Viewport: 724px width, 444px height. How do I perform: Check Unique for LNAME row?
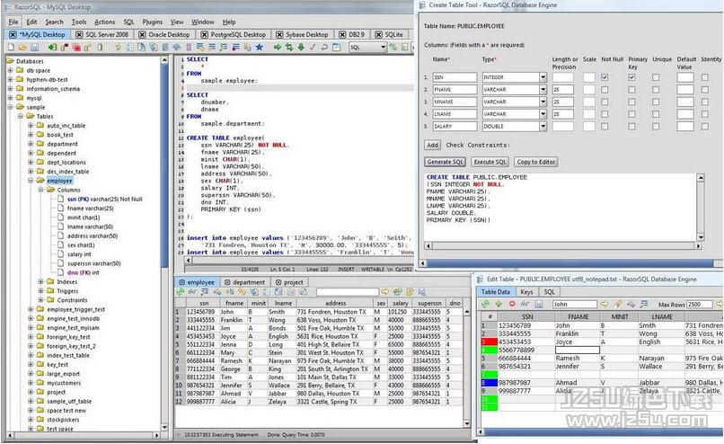click(x=656, y=114)
